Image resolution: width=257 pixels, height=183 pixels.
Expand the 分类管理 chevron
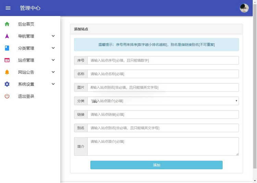(53, 48)
